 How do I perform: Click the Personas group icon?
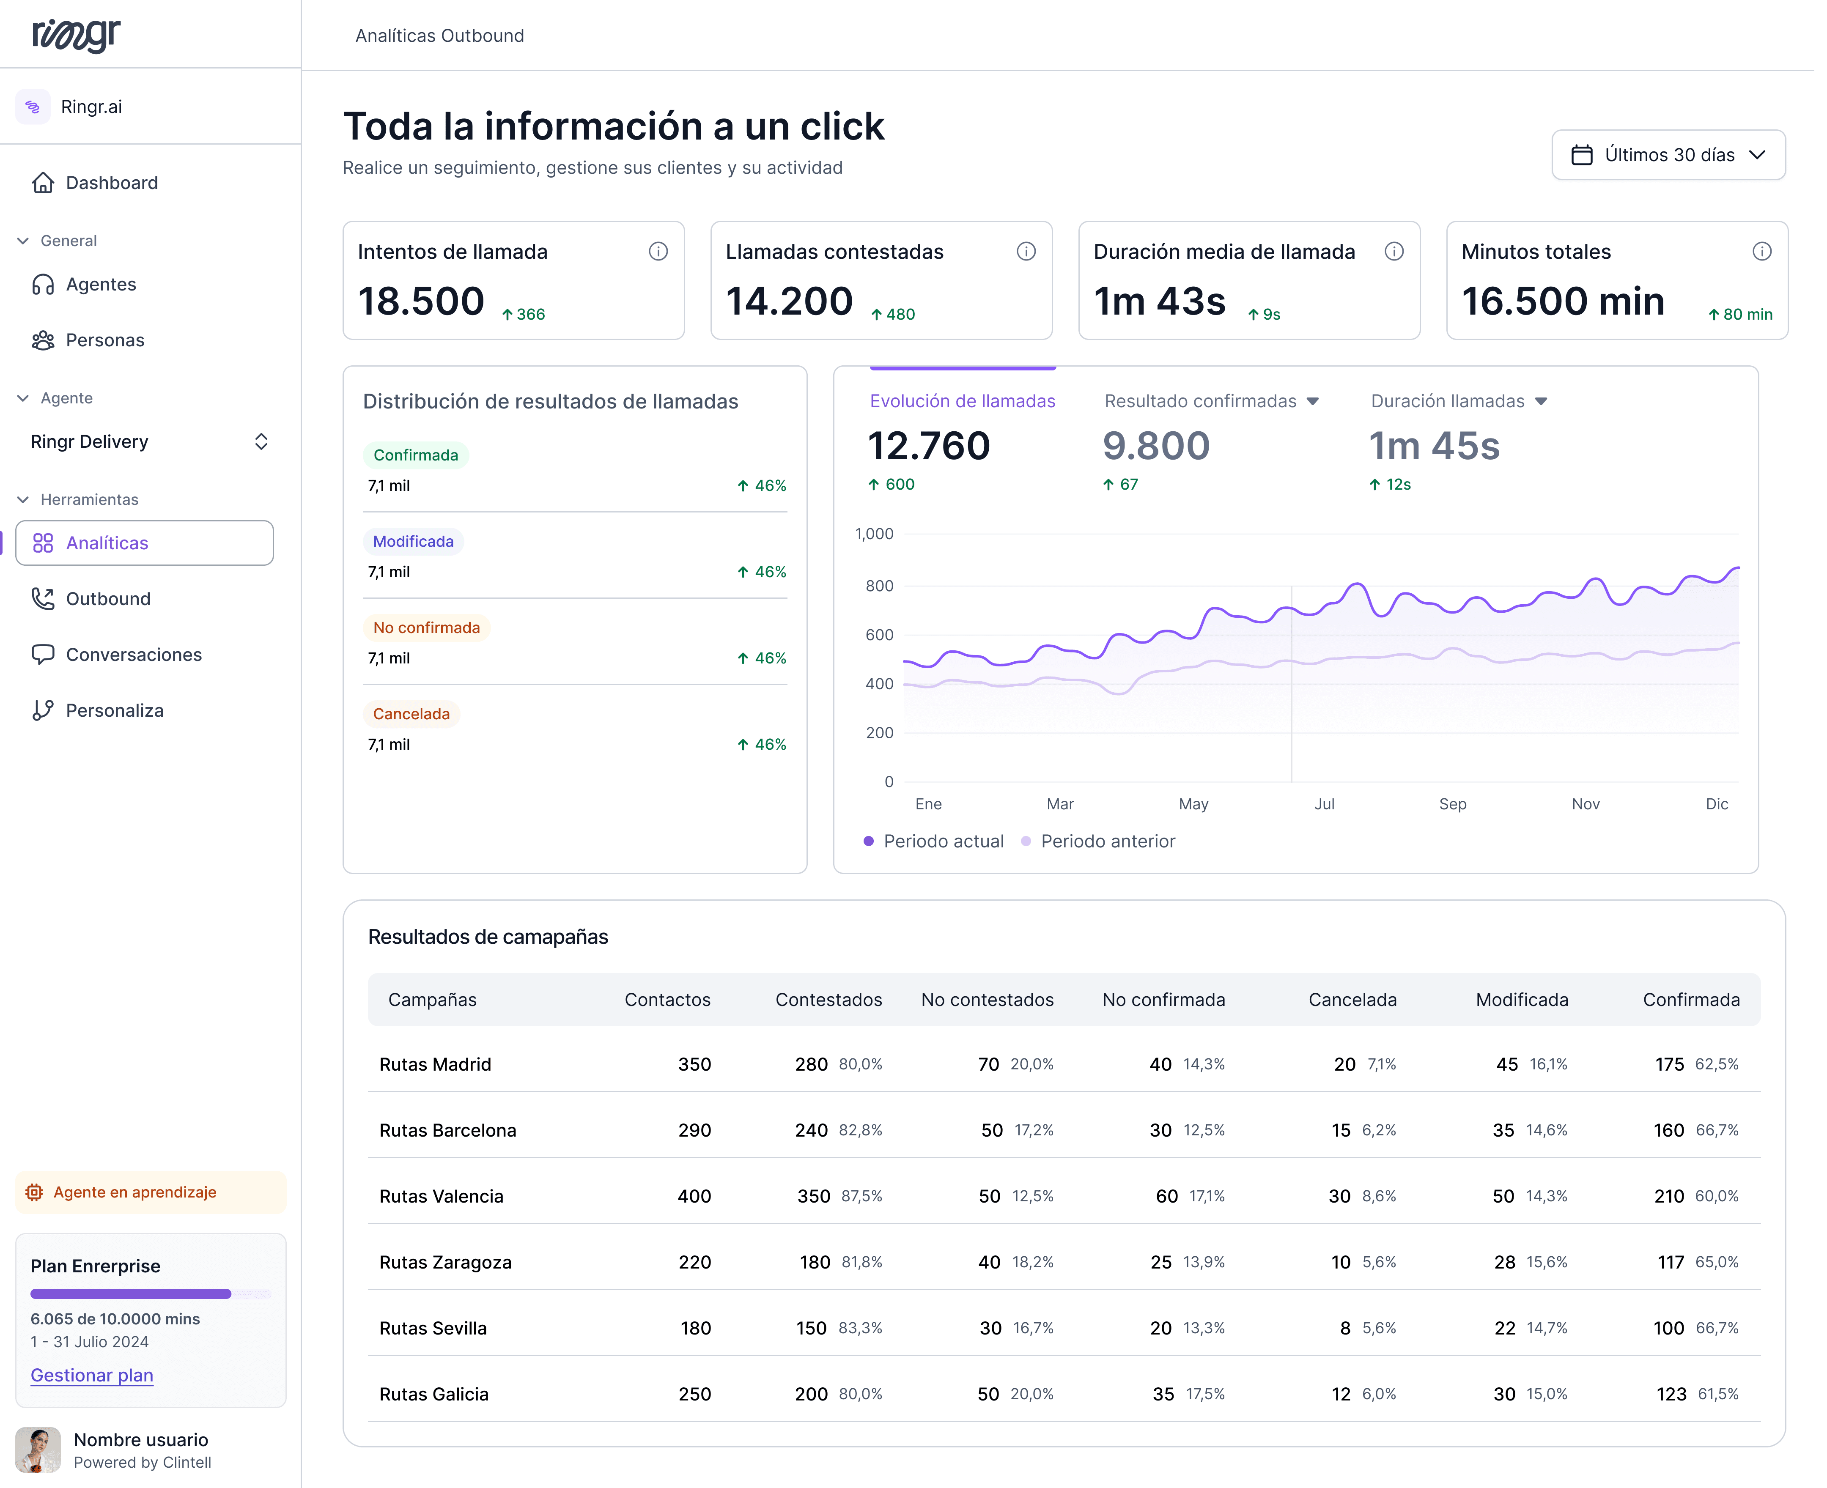pyautogui.click(x=43, y=340)
